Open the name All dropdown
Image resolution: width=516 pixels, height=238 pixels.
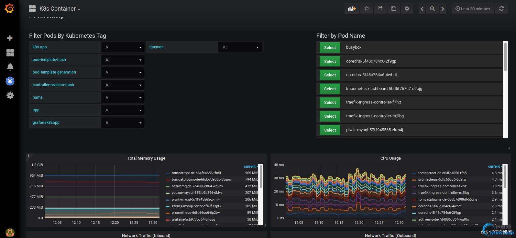click(123, 97)
